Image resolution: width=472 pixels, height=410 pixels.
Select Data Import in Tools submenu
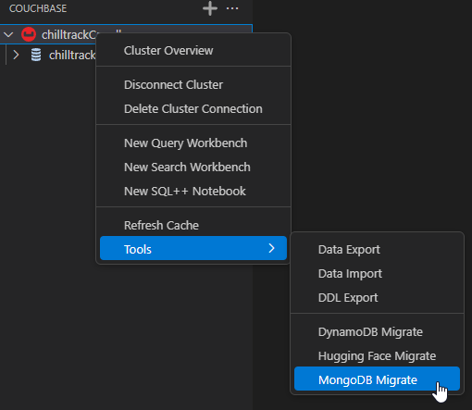377,274
